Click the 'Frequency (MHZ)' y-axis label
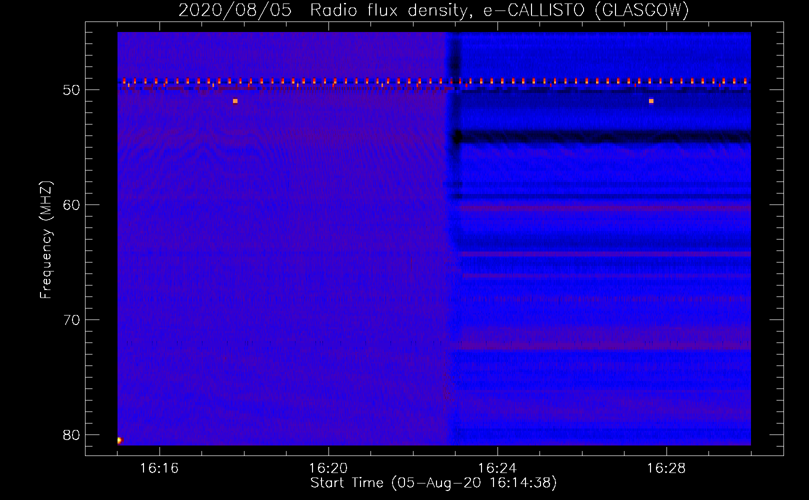The height and width of the screenshot is (500, 809). [46, 240]
